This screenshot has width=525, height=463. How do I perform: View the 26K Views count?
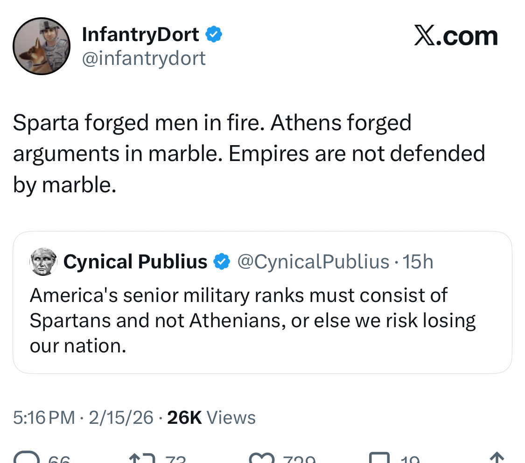(x=211, y=417)
